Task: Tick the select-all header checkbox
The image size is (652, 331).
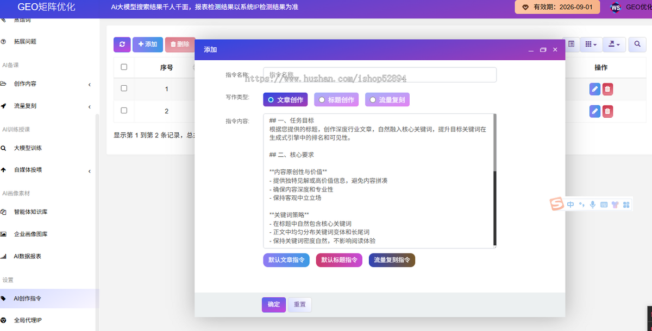Action: click(x=124, y=67)
